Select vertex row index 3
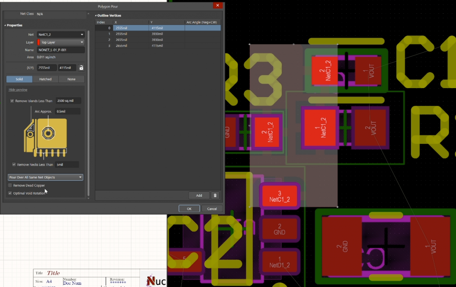Image resolution: width=456 pixels, height=287 pixels. (158, 45)
